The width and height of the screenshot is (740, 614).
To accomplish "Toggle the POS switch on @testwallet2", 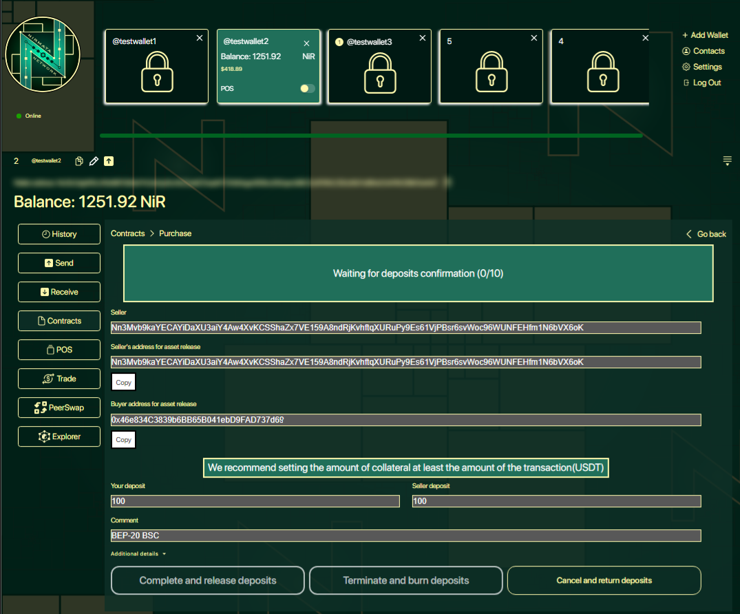I will pyautogui.click(x=308, y=89).
